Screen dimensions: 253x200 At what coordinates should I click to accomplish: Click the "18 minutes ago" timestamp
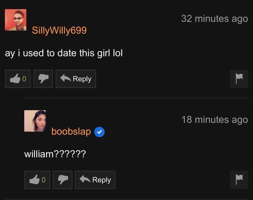[215, 120]
